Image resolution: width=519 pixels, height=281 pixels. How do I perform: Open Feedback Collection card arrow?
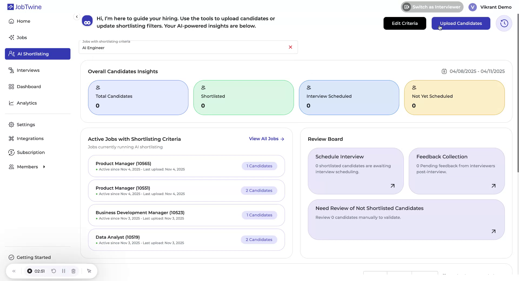[x=493, y=186]
